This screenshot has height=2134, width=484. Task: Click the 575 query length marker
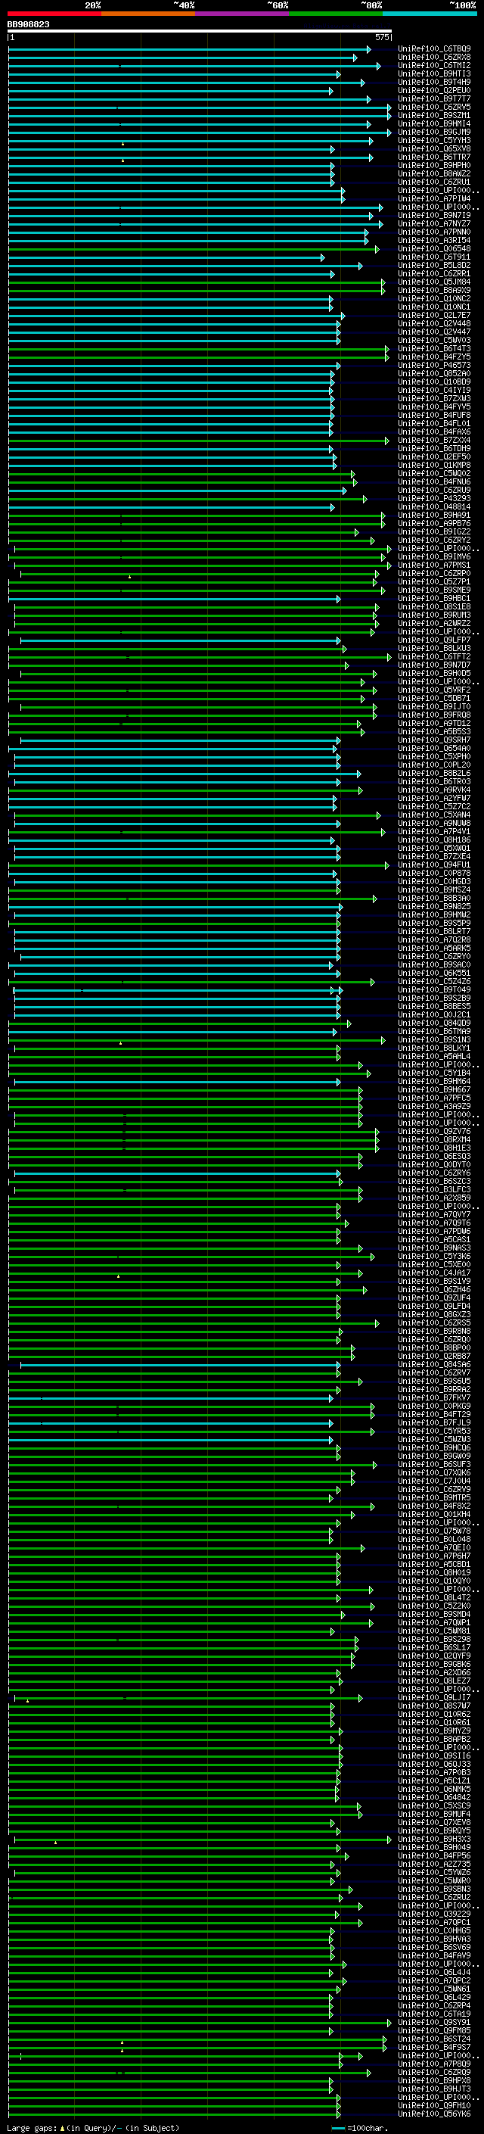tap(382, 37)
